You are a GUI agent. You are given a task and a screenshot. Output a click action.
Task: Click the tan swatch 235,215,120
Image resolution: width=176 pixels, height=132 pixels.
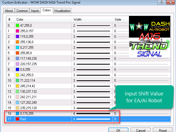pyautogui.click(x=17, y=108)
